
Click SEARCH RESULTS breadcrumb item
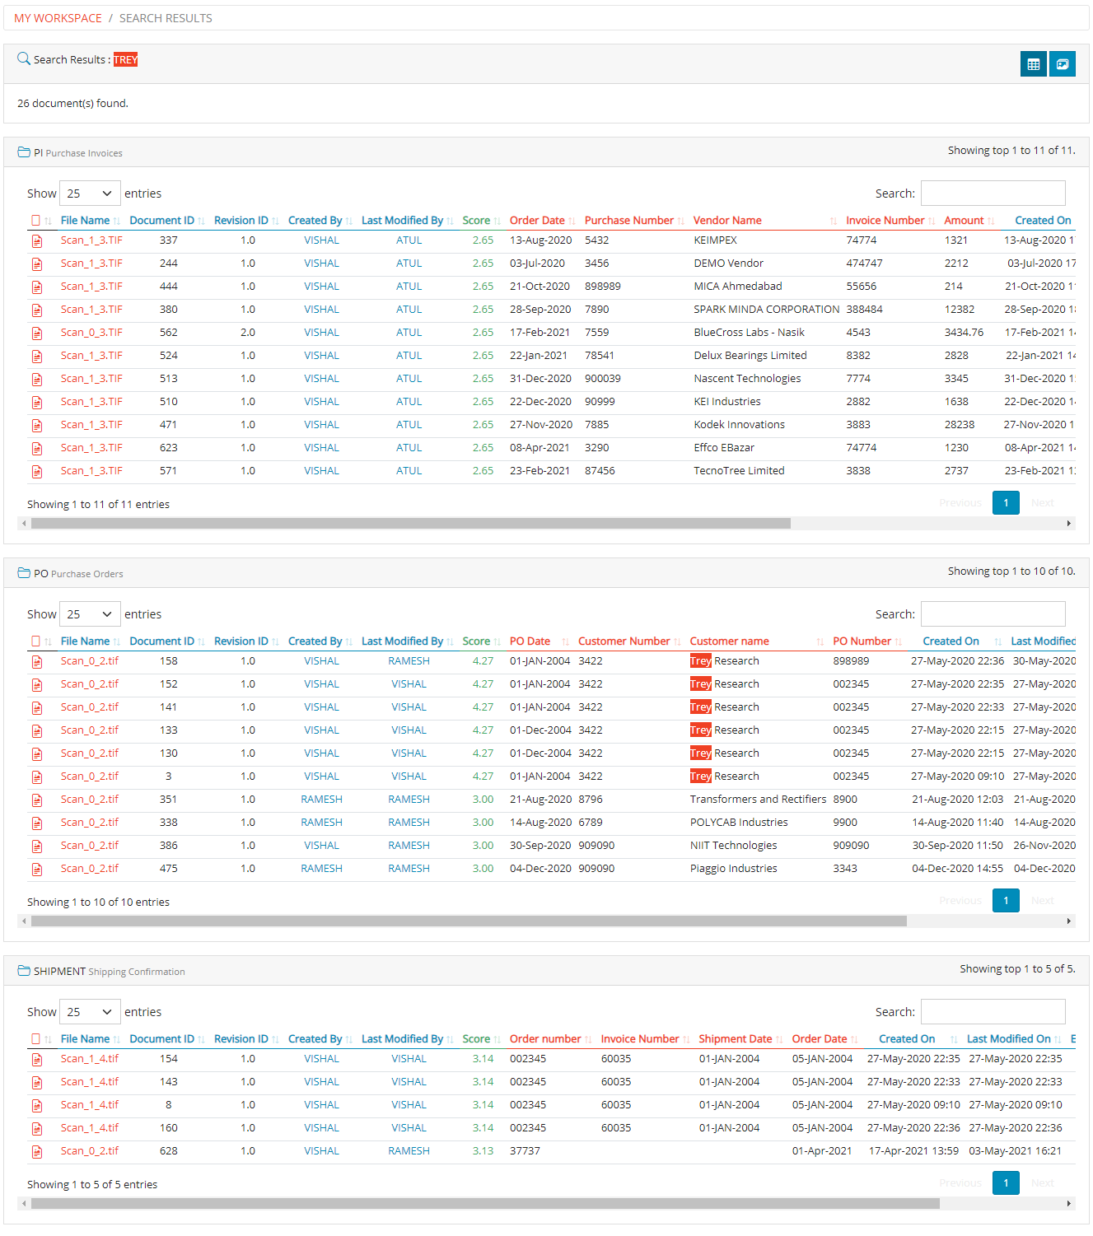166,18
